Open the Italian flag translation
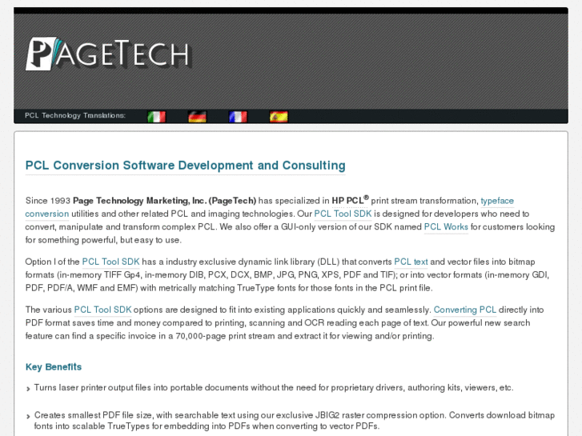Viewport: 582px width, 436px height. coord(156,117)
